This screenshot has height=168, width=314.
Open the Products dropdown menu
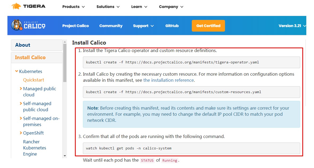[74, 7]
